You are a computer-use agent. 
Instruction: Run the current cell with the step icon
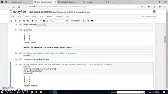(x=40, y=21)
